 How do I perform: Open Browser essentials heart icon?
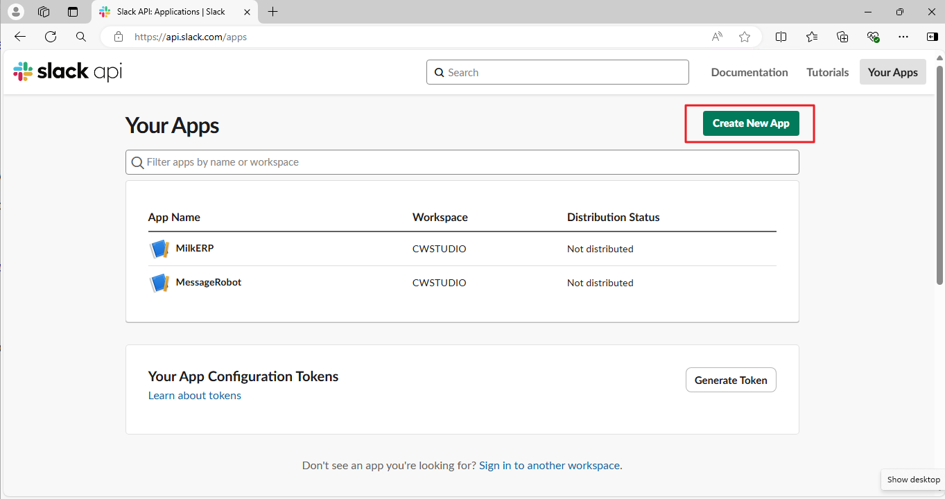tap(873, 37)
